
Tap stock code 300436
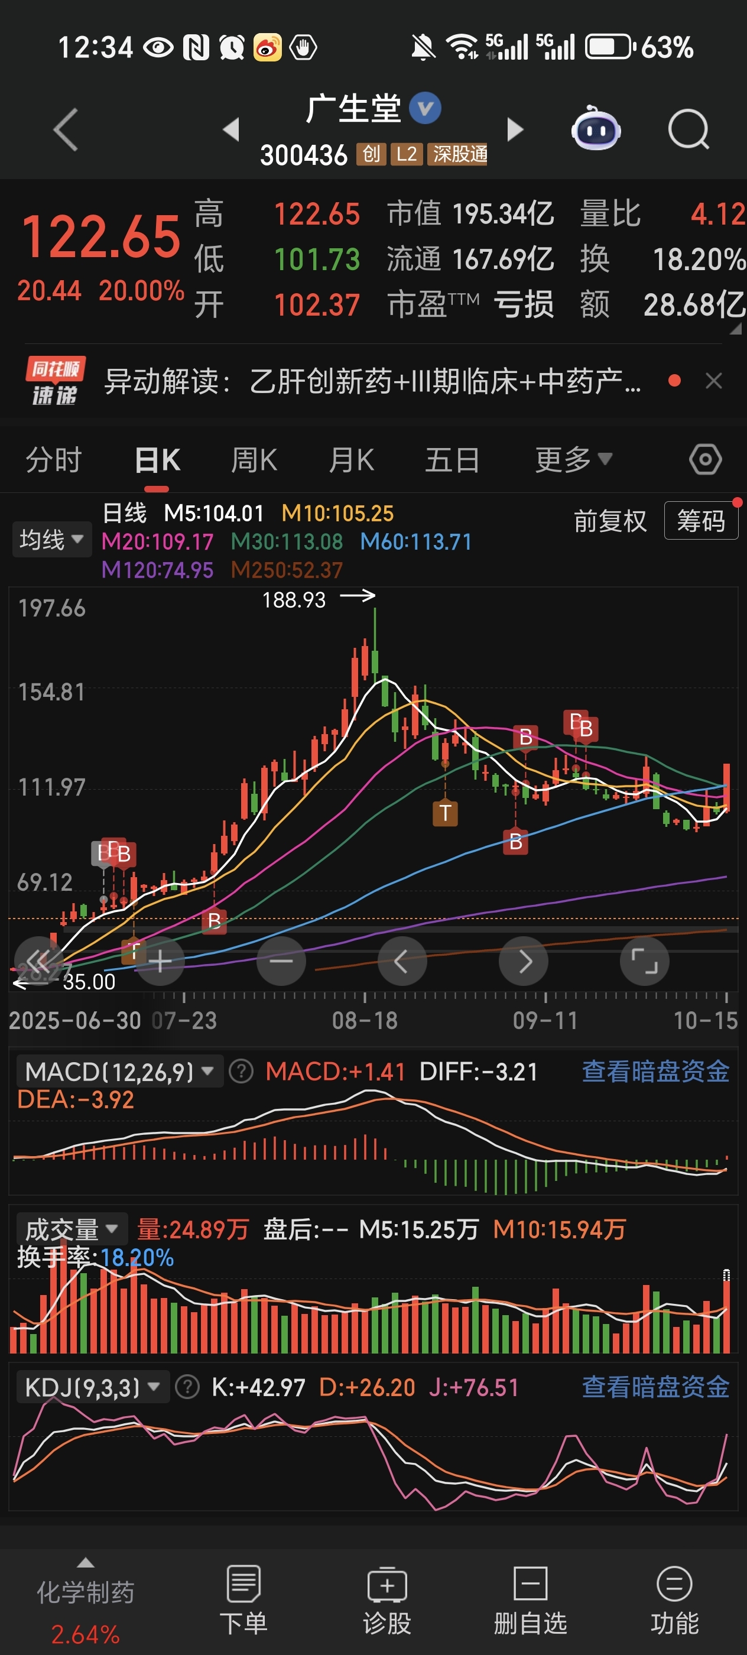[304, 155]
